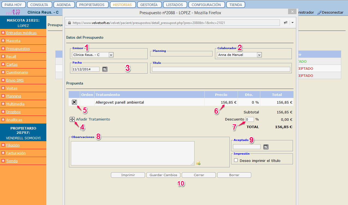Enable Deseo imprimir el título checkbox
The height and width of the screenshot is (205, 348).
click(236, 160)
